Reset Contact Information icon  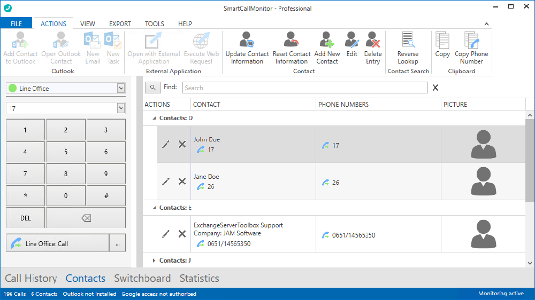coord(292,40)
